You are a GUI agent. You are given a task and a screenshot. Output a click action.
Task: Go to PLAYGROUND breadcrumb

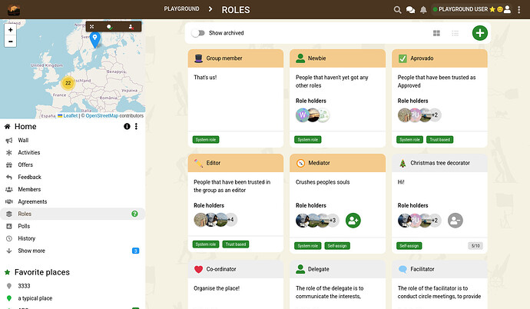181,8
